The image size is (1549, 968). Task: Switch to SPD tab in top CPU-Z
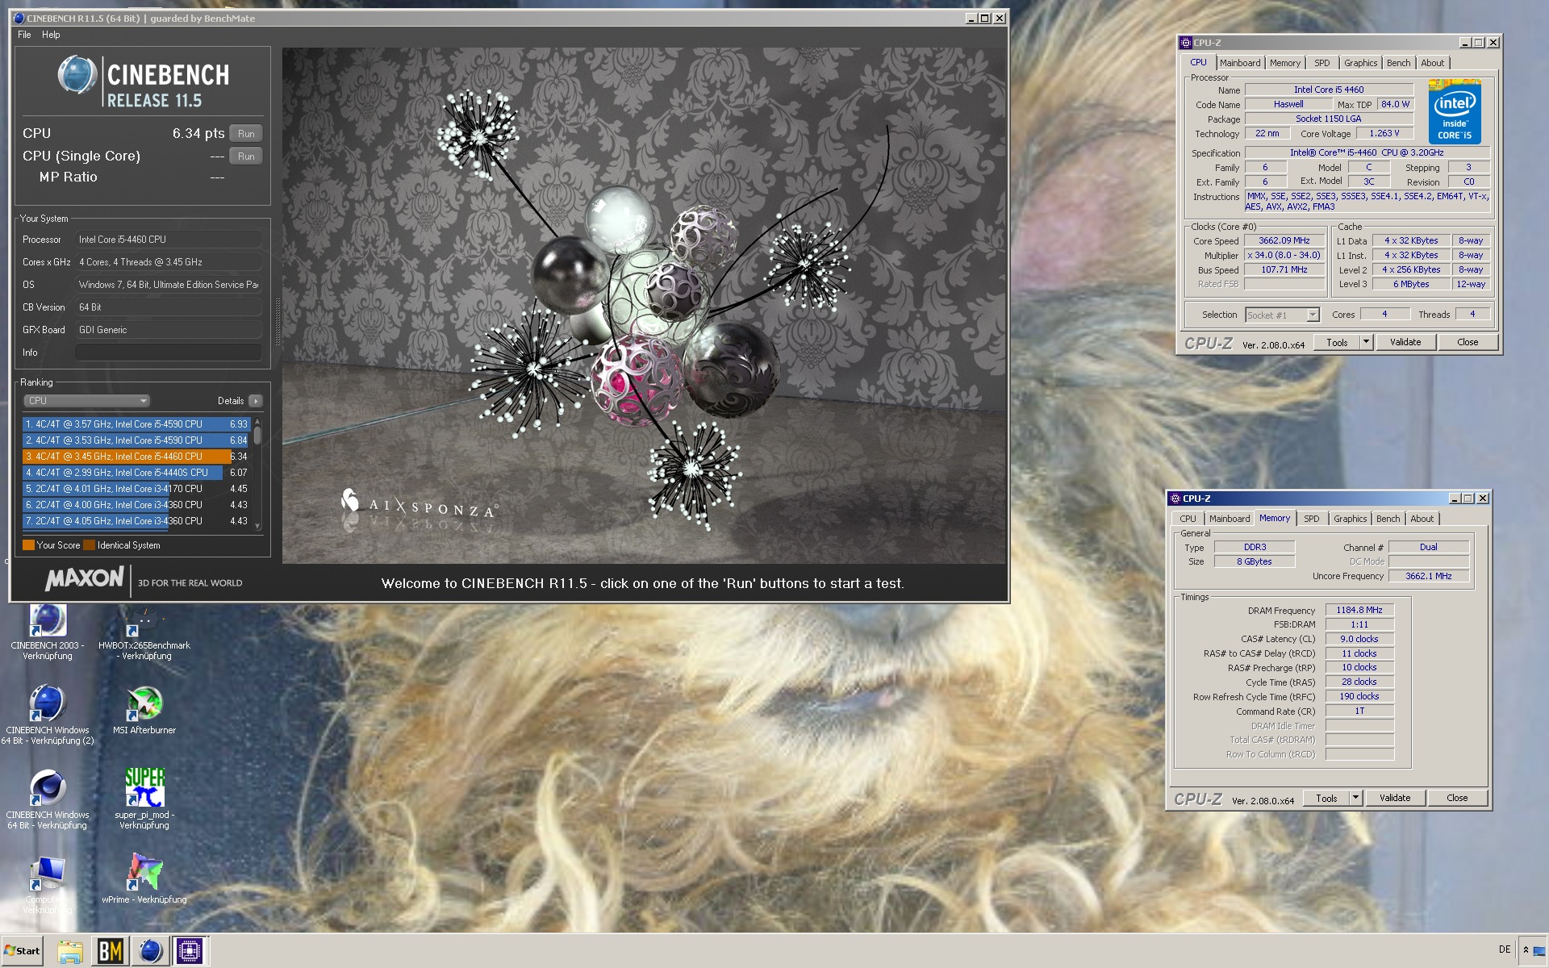pos(1321,63)
